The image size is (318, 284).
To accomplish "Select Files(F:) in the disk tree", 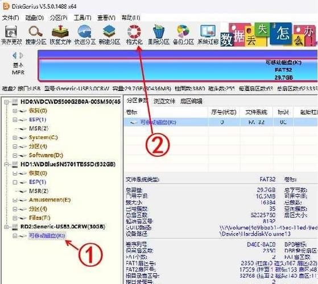I will 40,218.
